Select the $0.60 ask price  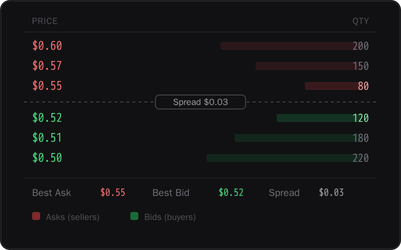click(x=47, y=46)
